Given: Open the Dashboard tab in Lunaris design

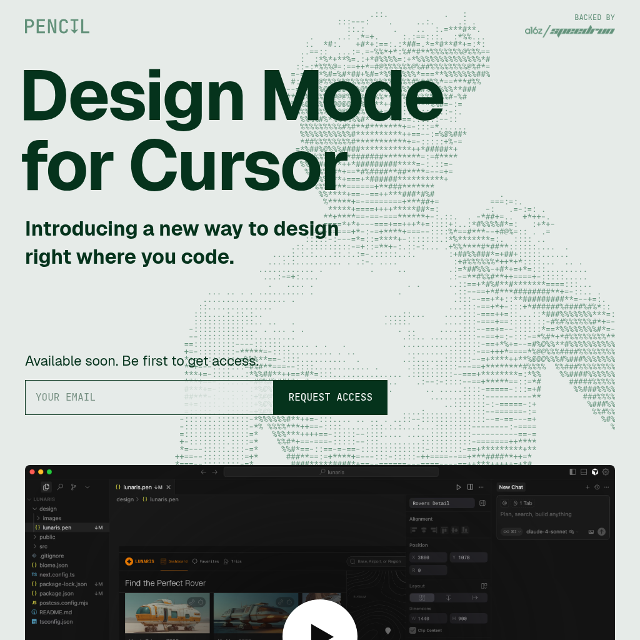Looking at the screenshot, I should pos(174,562).
